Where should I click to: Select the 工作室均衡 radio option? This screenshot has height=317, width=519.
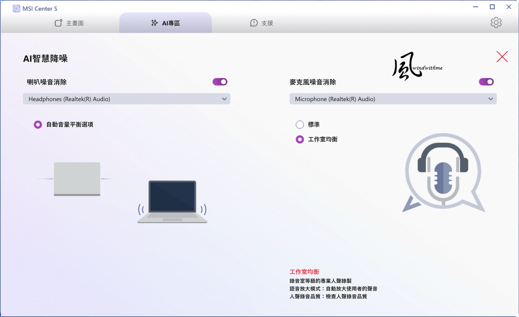300,139
